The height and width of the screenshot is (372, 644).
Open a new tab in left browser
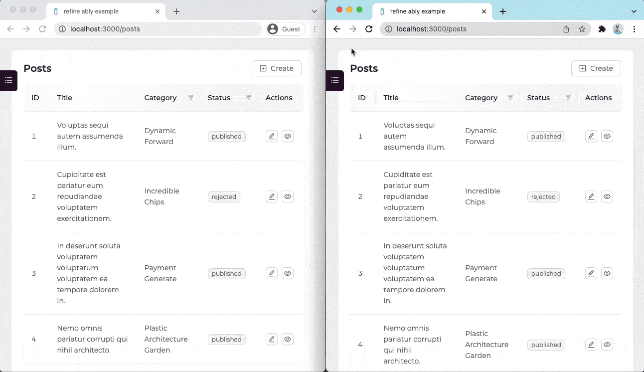[x=176, y=11]
